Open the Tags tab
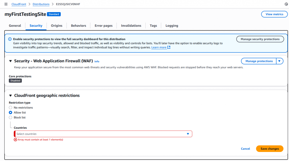This screenshot has width=289, height=161. 153,26
